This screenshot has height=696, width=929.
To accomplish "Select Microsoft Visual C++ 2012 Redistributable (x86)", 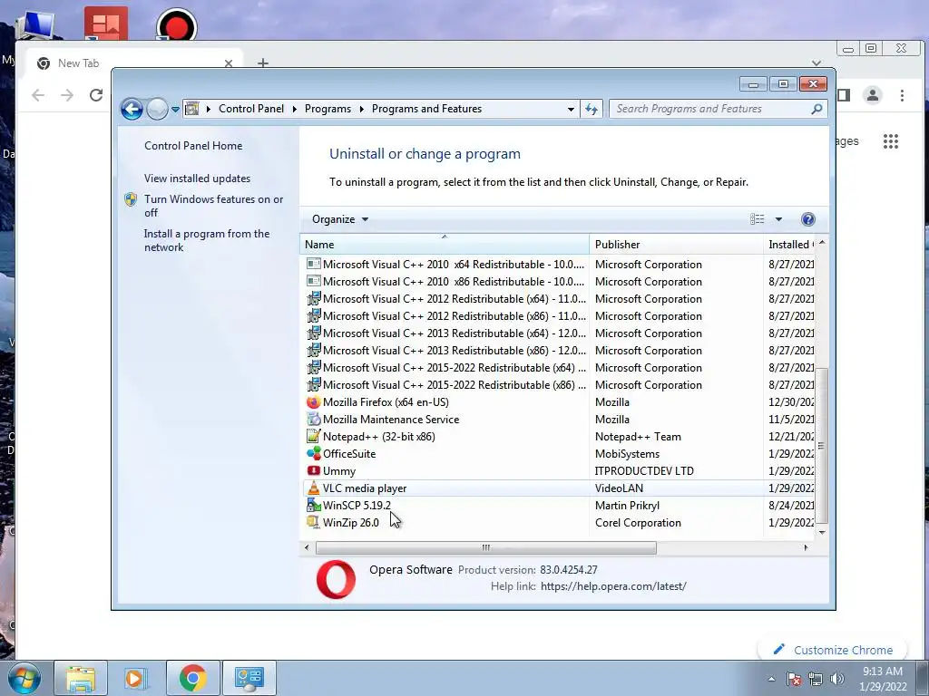I will tap(454, 316).
